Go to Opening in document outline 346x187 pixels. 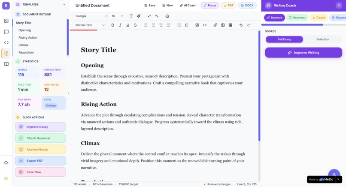pyautogui.click(x=25, y=30)
